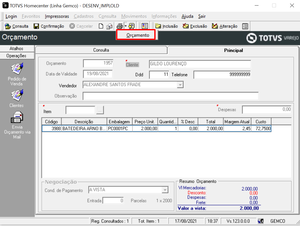
Task: Click the list form icon in toolbar
Action: (145, 26)
